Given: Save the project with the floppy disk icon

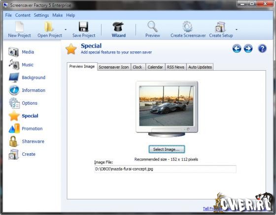Looking at the screenshot, I should point(84,30).
